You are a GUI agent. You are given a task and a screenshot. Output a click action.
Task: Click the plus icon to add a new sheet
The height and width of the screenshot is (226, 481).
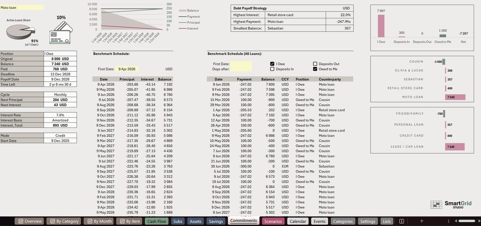(x=422, y=221)
